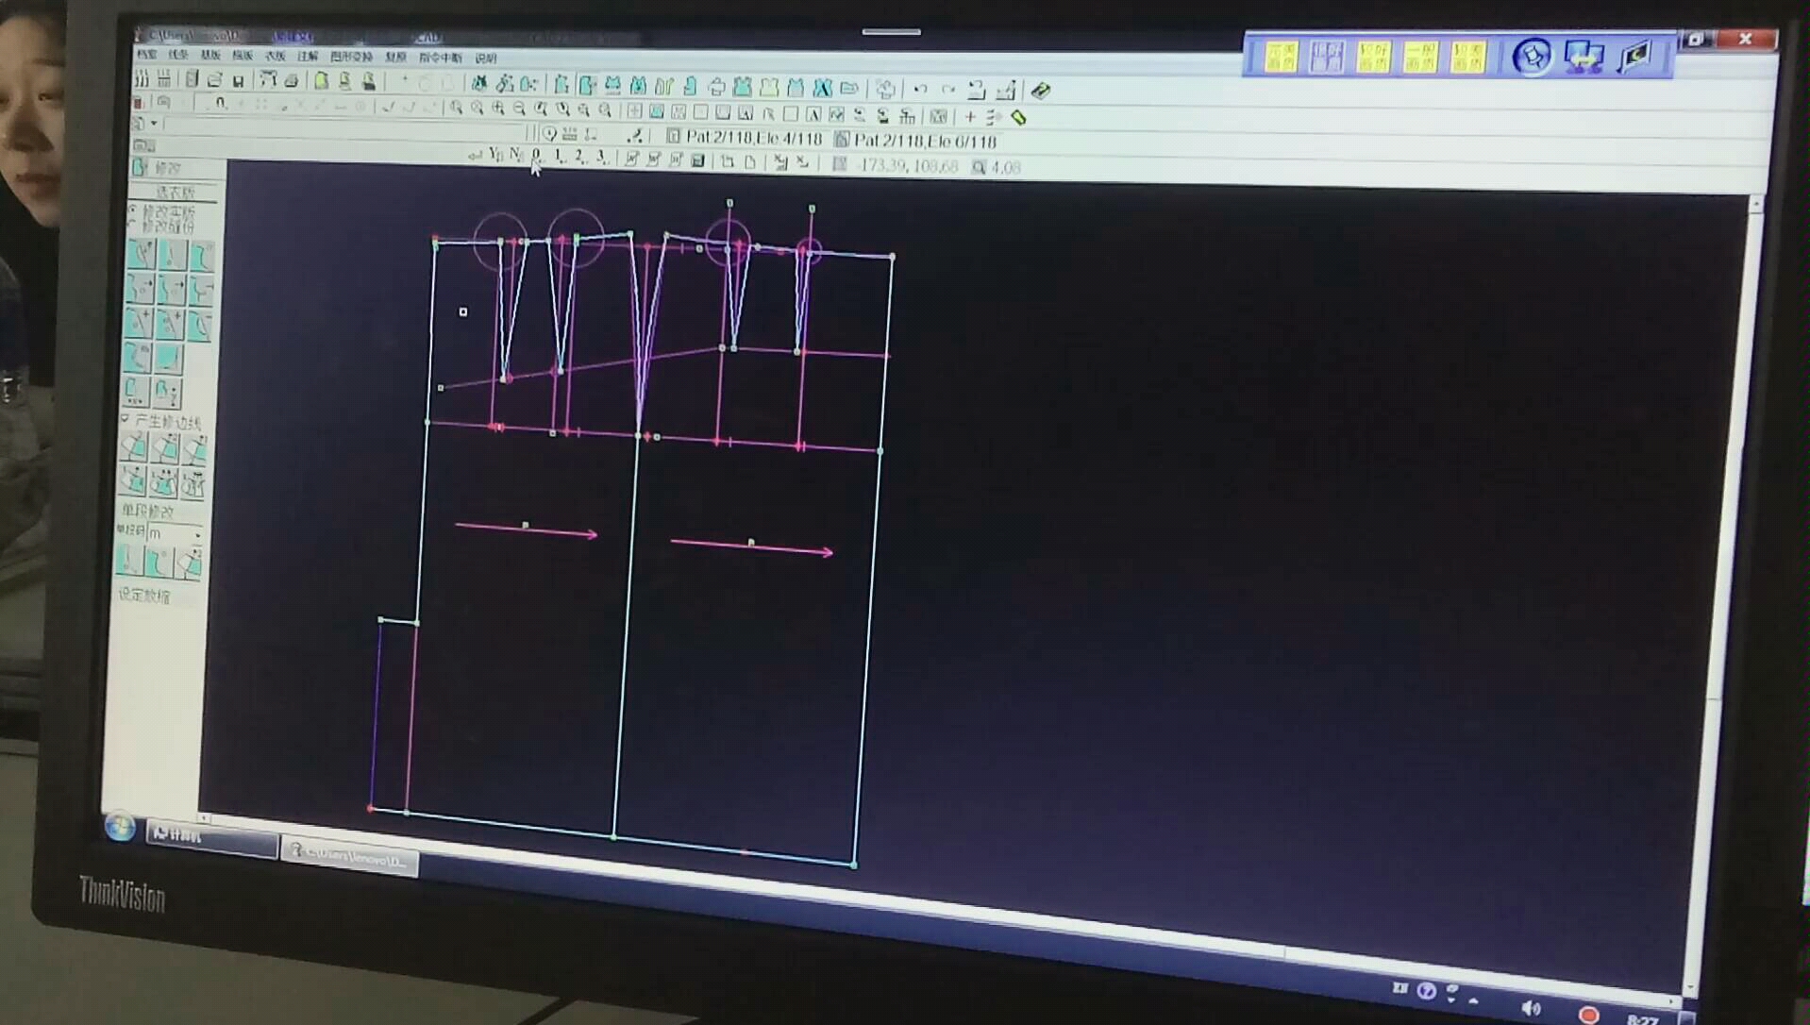Screen dimensions: 1810x1025
Task: Select the second modify radio option in left panel
Action: pos(131,223)
